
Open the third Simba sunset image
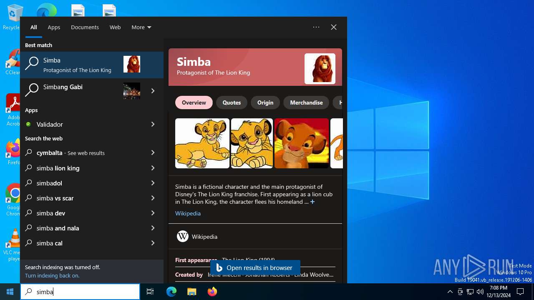(302, 143)
